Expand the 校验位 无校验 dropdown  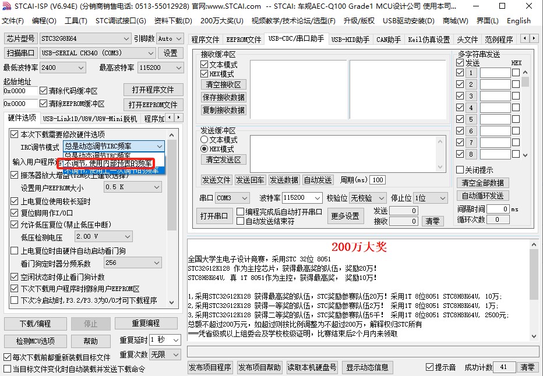coord(368,198)
